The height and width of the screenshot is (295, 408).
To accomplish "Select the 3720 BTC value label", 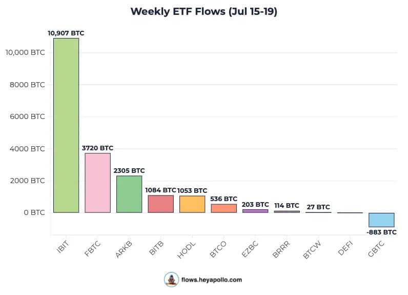I will tap(97, 148).
